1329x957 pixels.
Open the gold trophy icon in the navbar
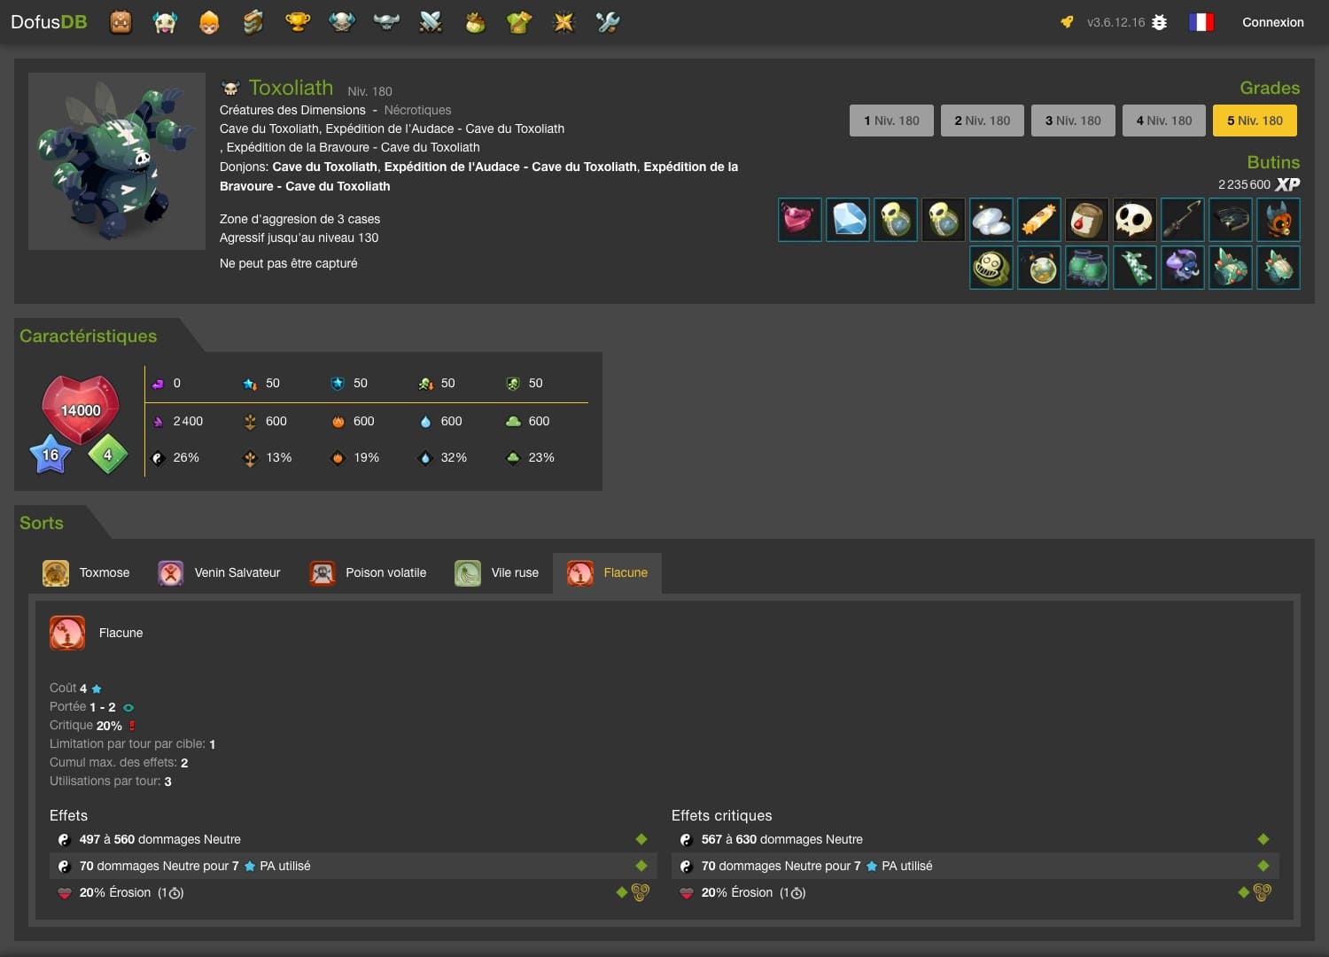pos(298,22)
